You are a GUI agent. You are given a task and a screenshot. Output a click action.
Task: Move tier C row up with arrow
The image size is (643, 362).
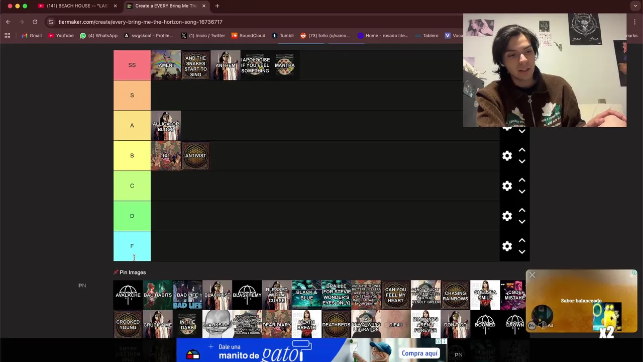coord(522,180)
